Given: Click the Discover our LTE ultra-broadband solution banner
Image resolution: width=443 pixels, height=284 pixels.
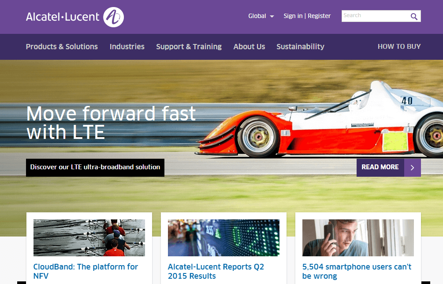Looking at the screenshot, I should [x=95, y=167].
